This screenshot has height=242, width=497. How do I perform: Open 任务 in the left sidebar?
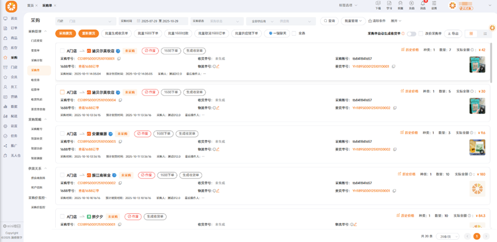[10, 136]
